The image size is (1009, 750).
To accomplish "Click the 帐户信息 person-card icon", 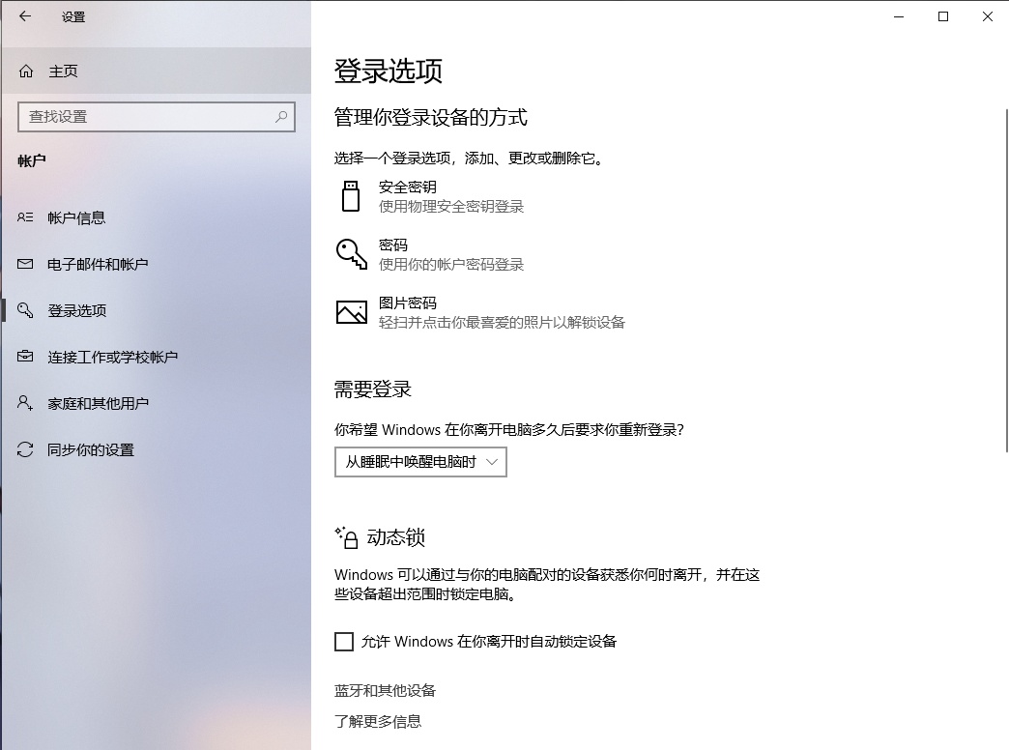I will pyautogui.click(x=25, y=217).
